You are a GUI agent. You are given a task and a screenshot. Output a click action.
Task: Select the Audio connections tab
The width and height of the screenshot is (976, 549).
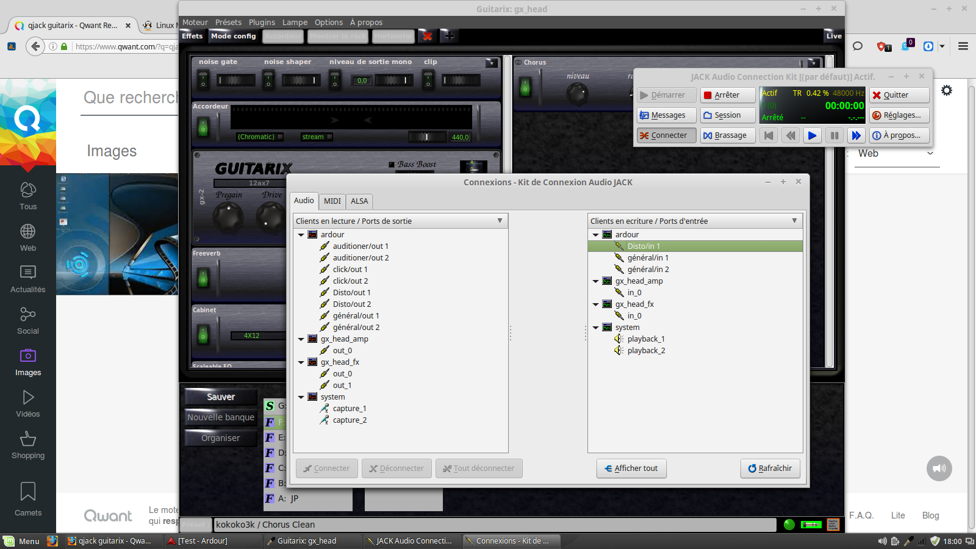click(304, 201)
